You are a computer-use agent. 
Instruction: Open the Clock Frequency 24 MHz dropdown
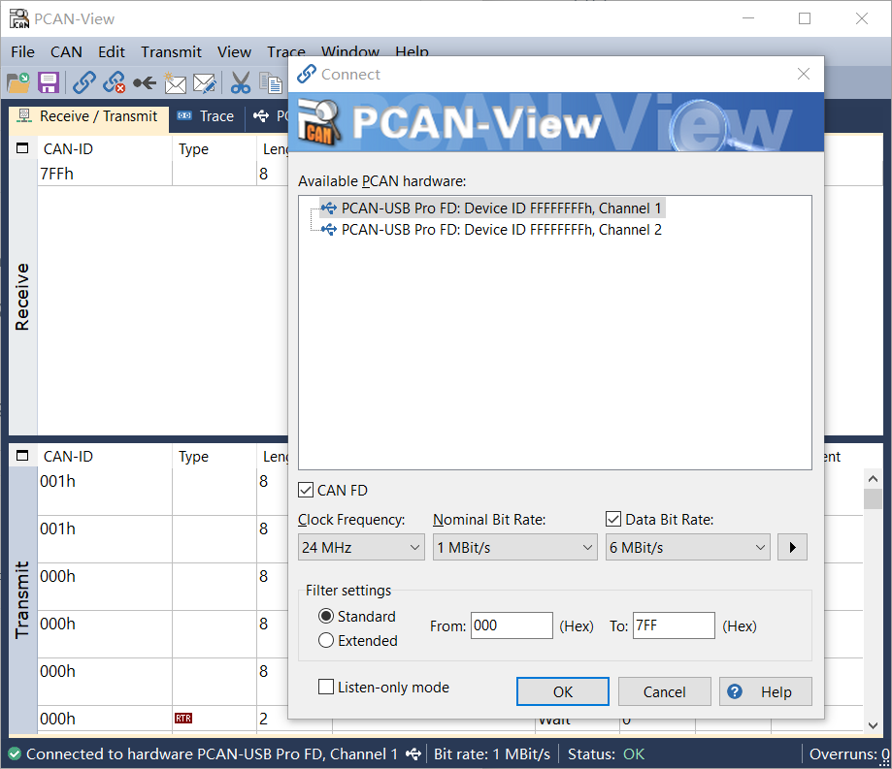[x=361, y=547]
